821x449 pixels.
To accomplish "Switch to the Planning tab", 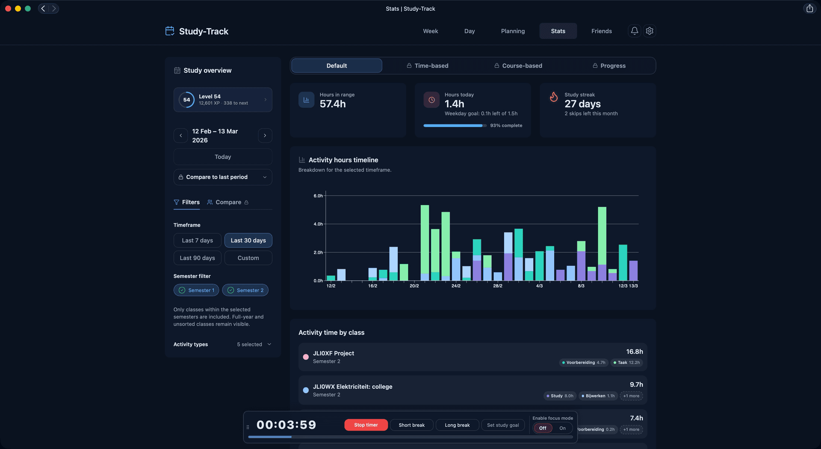I will pos(513,31).
